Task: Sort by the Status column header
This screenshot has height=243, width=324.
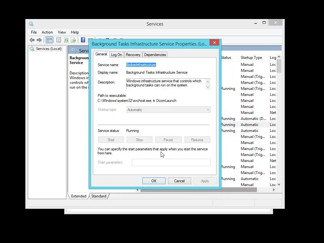Action: coord(226,58)
